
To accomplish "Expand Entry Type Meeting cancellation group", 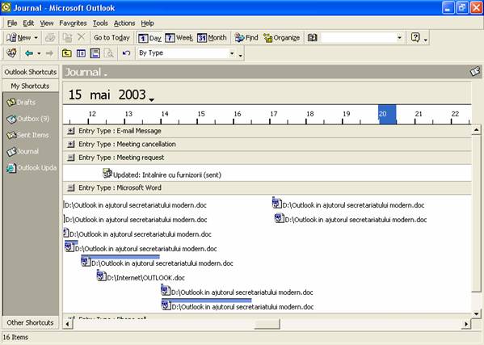I will click(71, 144).
